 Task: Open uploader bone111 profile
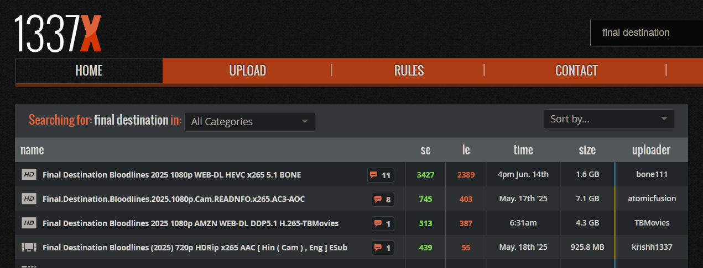[652, 174]
